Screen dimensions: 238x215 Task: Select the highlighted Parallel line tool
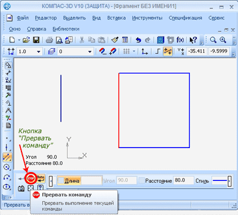tap(8, 157)
